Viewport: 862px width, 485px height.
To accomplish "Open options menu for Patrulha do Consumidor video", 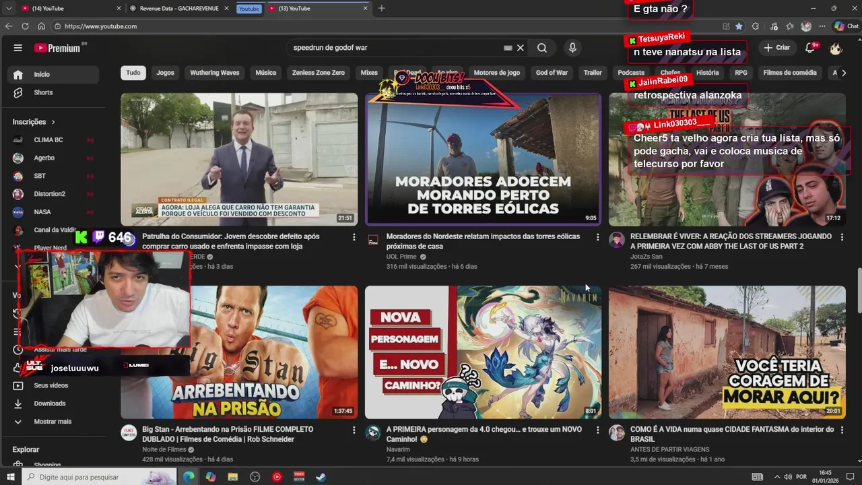I will pos(354,237).
